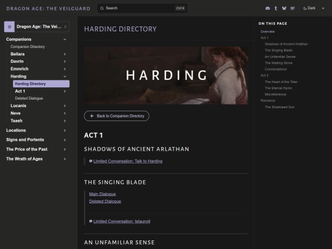Collapse the Companions section chevron
The height and width of the screenshot is (249, 332).
point(65,39)
